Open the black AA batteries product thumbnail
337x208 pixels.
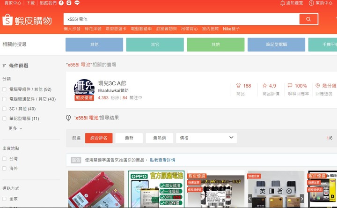pyautogui.click(x=216, y=189)
